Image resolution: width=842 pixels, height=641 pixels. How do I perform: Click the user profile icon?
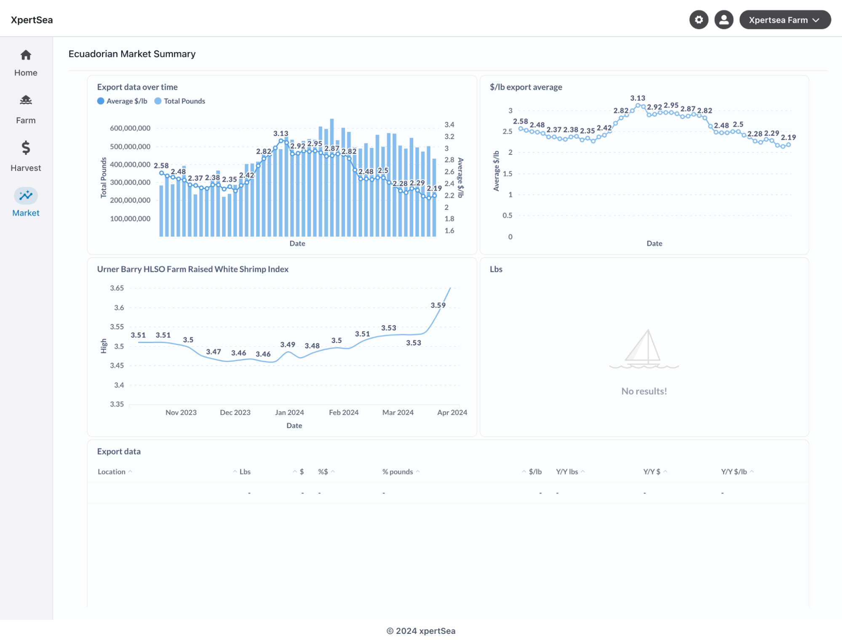point(724,19)
